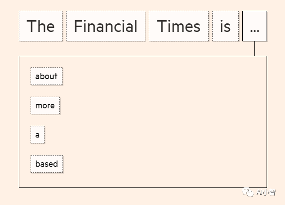Click the "Financial" word token
Screen dimensions: 285x205
coord(106,26)
